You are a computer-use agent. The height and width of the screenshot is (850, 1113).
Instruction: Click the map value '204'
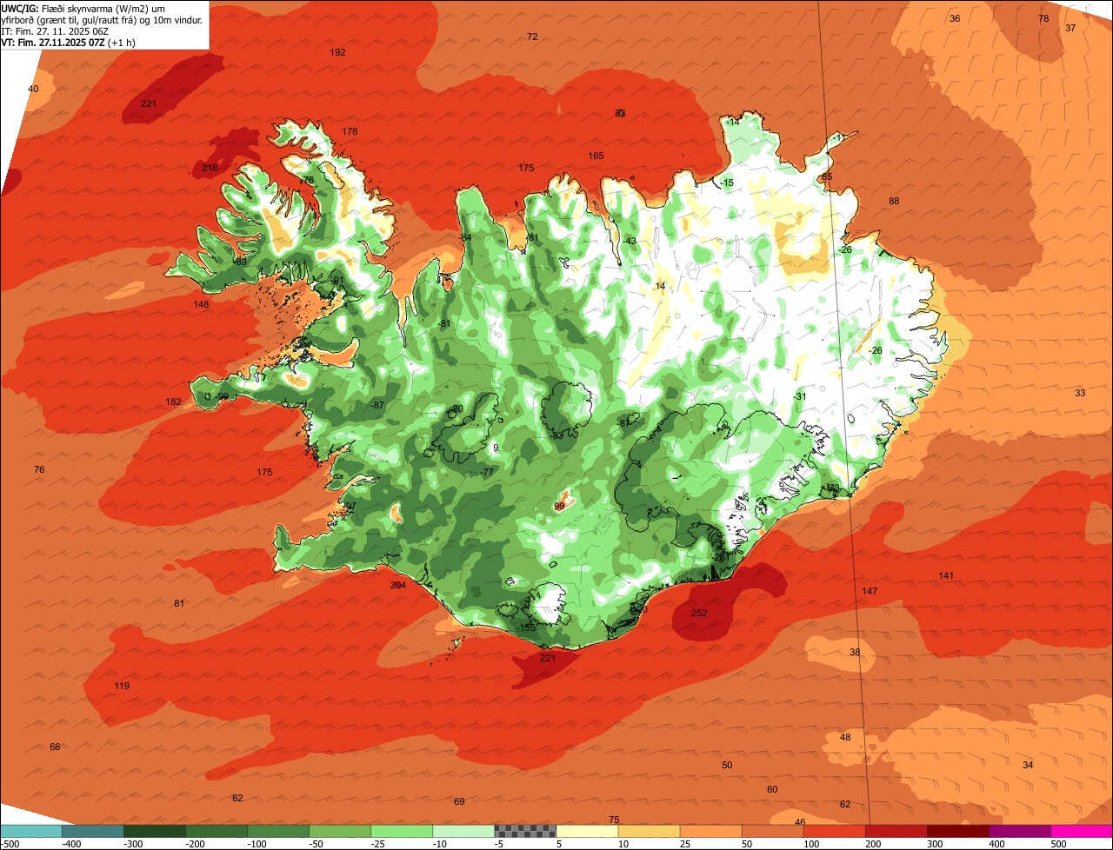pos(398,585)
